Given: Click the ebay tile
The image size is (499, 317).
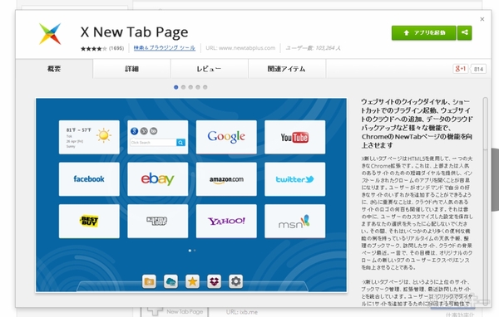Looking at the screenshot, I should (158, 179).
